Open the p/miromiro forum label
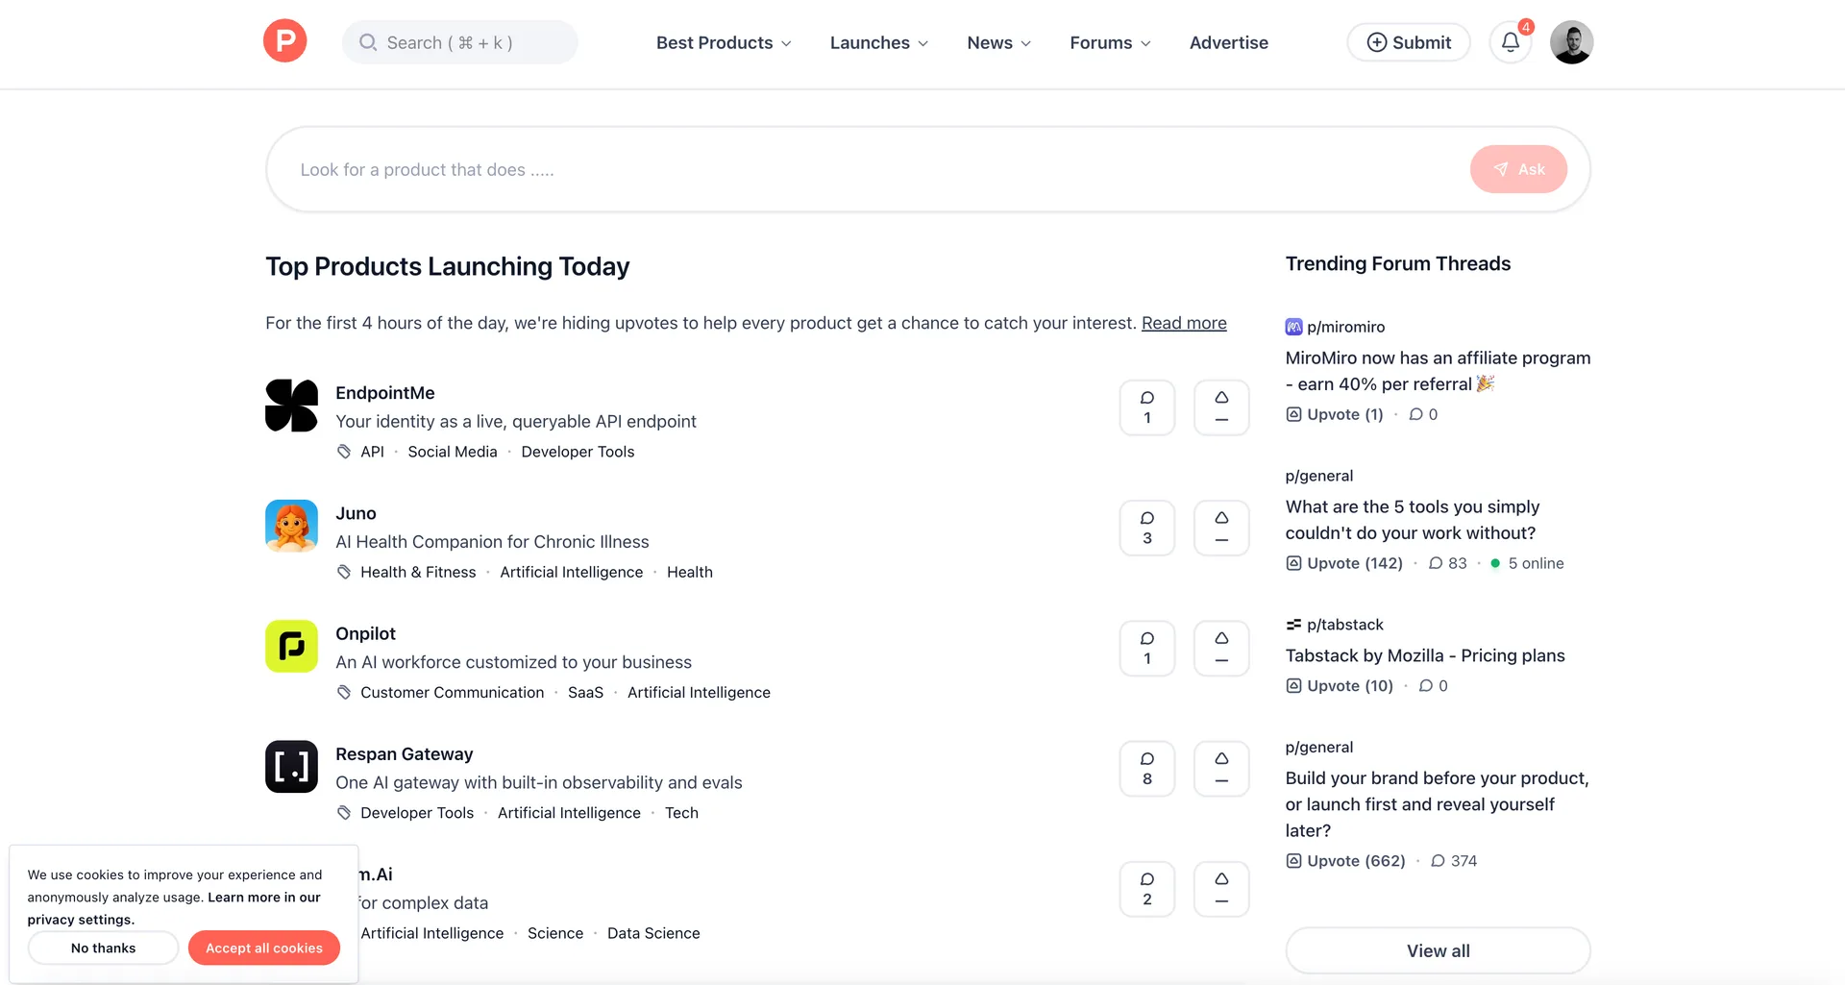The height and width of the screenshot is (985, 1845). pos(1345,327)
